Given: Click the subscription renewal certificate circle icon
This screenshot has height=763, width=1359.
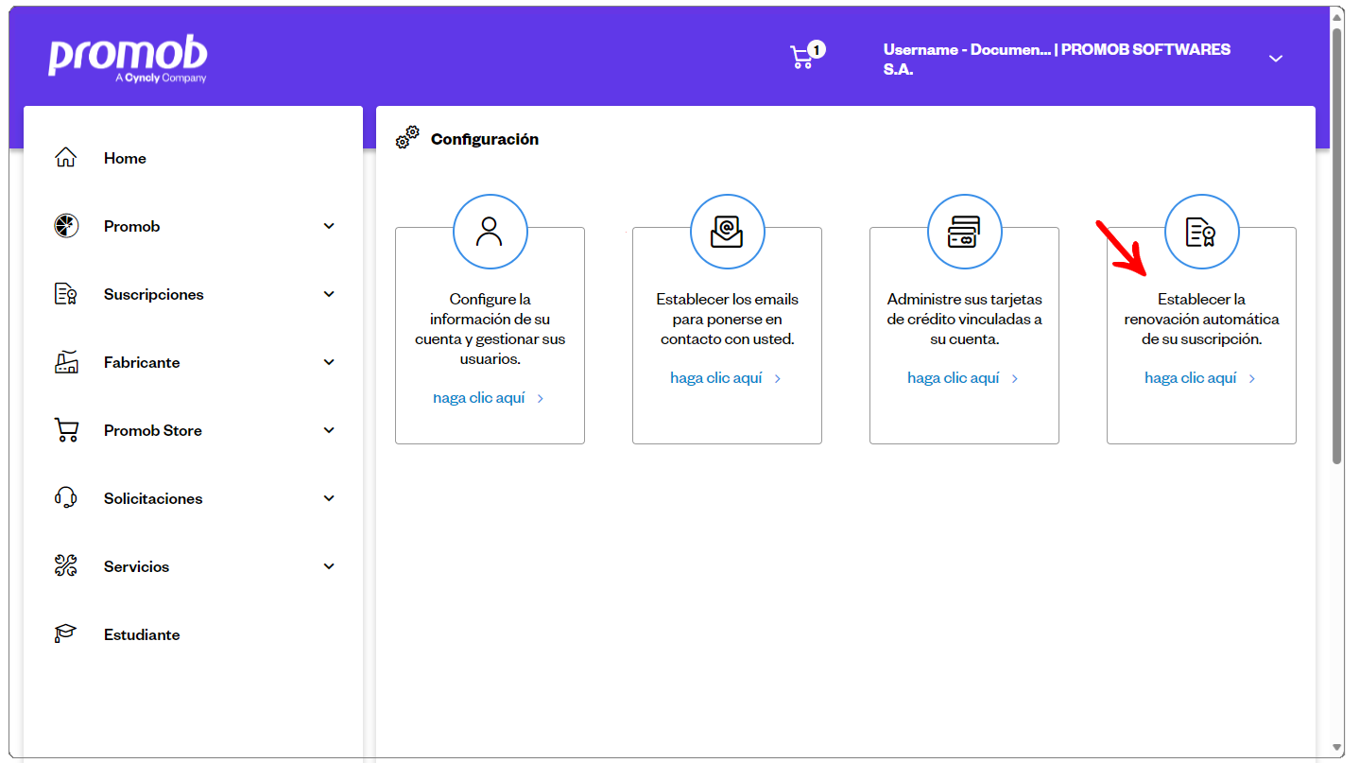Looking at the screenshot, I should (x=1201, y=232).
